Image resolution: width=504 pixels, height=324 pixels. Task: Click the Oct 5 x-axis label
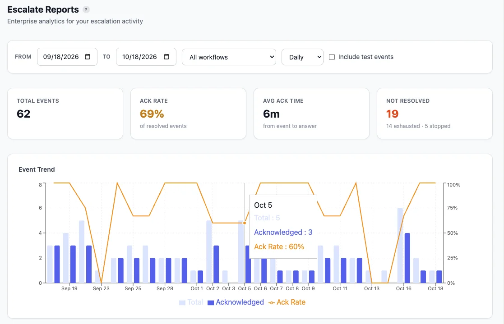245,288
